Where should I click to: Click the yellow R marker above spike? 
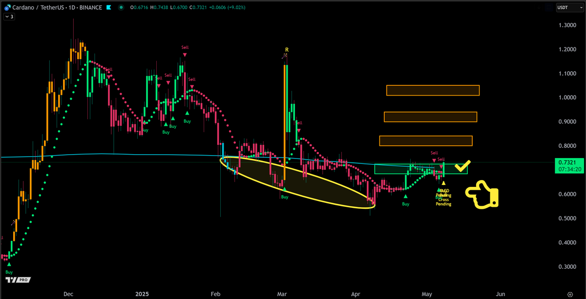[287, 50]
